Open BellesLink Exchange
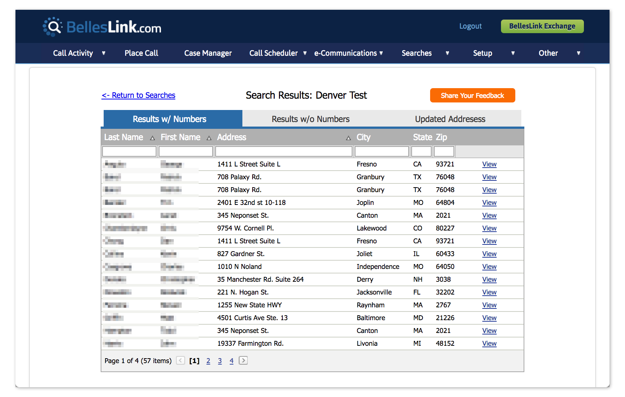The width and height of the screenshot is (625, 397). pyautogui.click(x=542, y=26)
